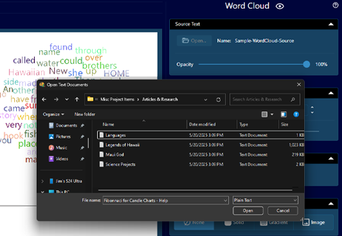Cancel the Open Text Documents dialog
342x236 pixels.
pos(283,211)
